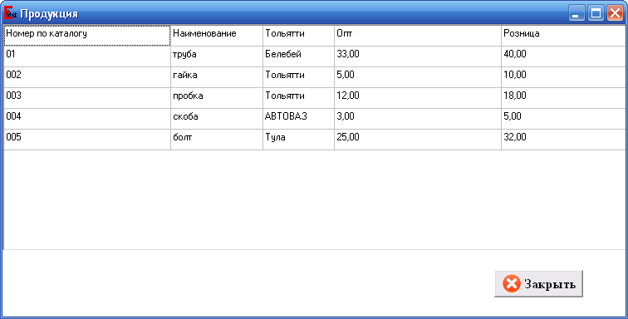This screenshot has width=628, height=319.
Task: Select catalog number cell '005'
Action: point(87,140)
